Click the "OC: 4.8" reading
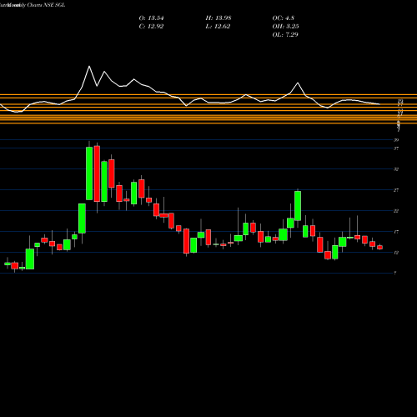The height and width of the screenshot is (417, 417). (283, 18)
